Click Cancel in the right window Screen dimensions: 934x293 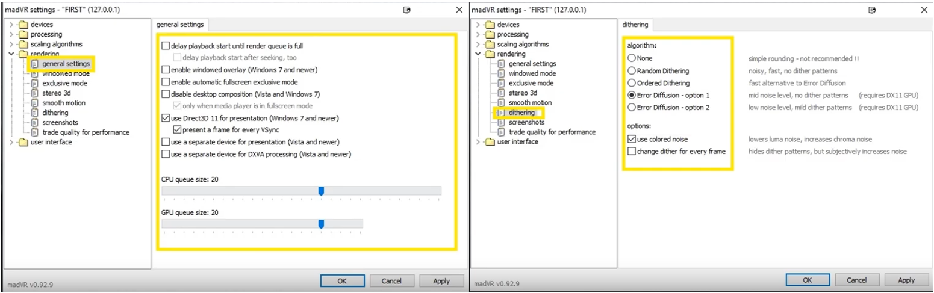tap(857, 280)
